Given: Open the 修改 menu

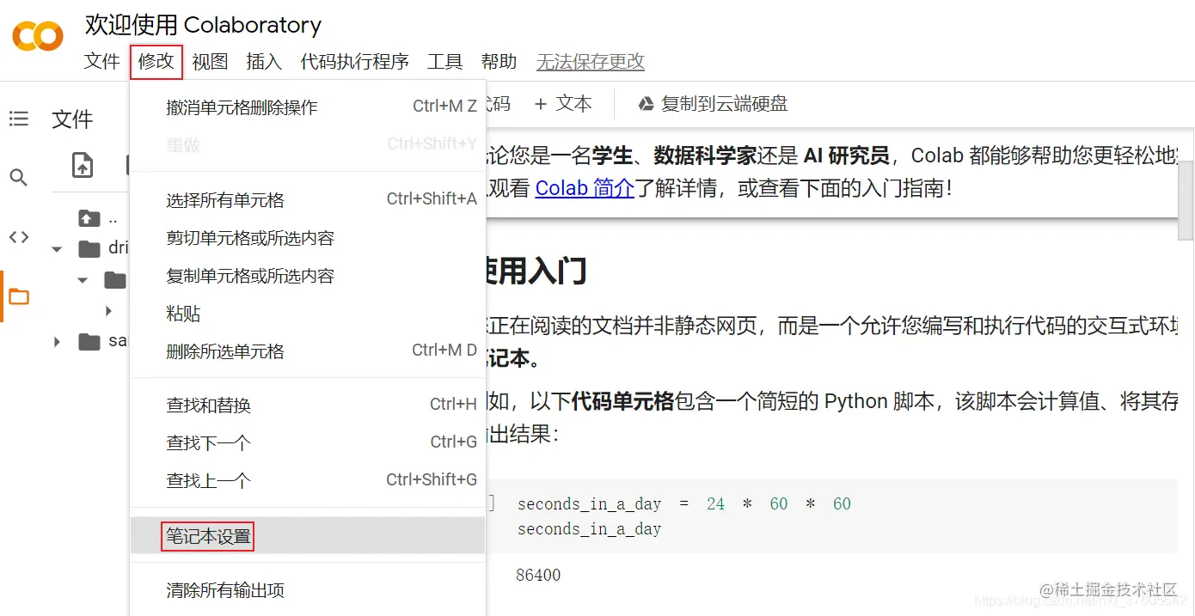Looking at the screenshot, I should tap(156, 62).
